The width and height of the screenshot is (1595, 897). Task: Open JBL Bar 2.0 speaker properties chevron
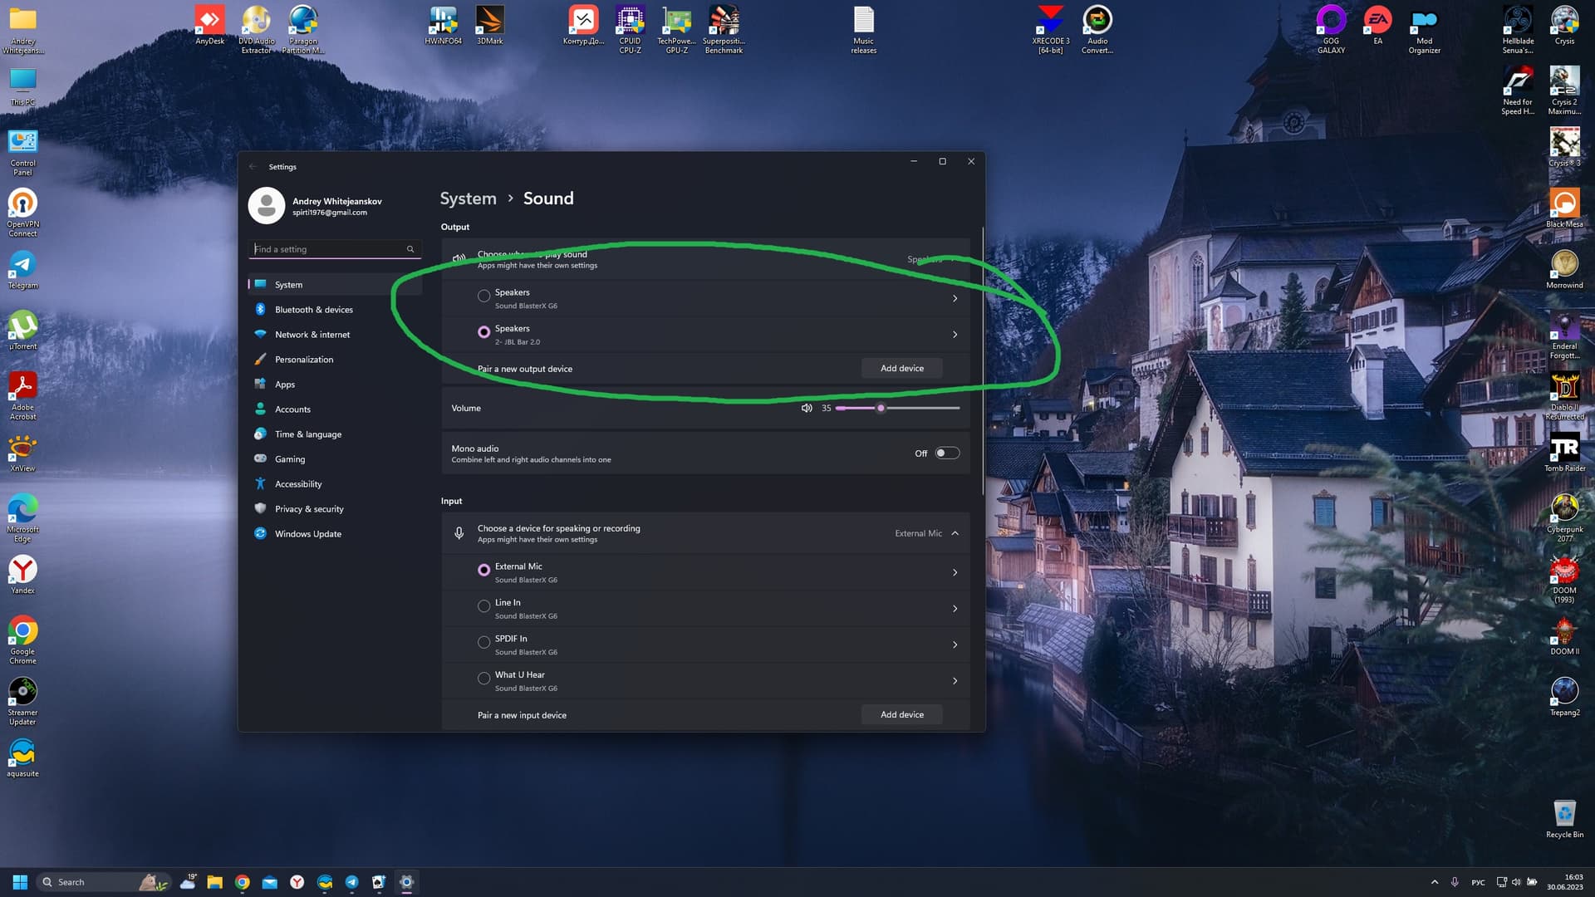tap(955, 335)
